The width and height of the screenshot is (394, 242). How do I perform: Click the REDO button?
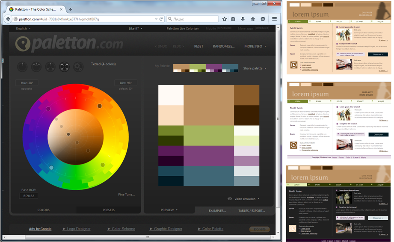(178, 46)
